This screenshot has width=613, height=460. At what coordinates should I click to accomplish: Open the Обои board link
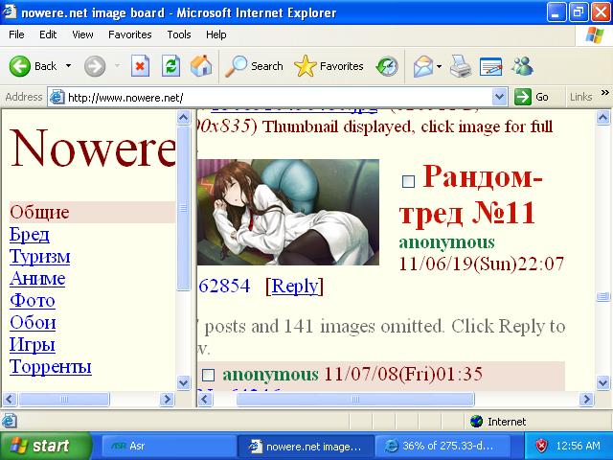click(x=33, y=322)
